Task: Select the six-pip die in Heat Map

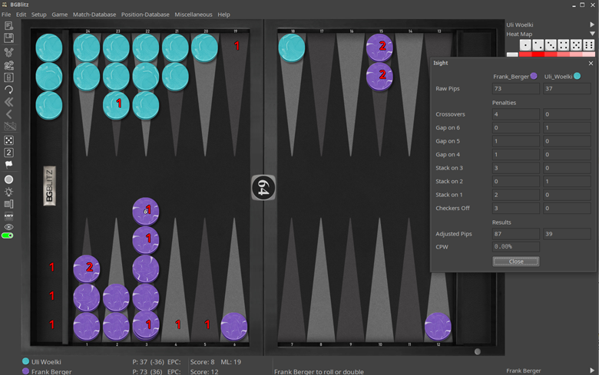Action: tap(589, 45)
